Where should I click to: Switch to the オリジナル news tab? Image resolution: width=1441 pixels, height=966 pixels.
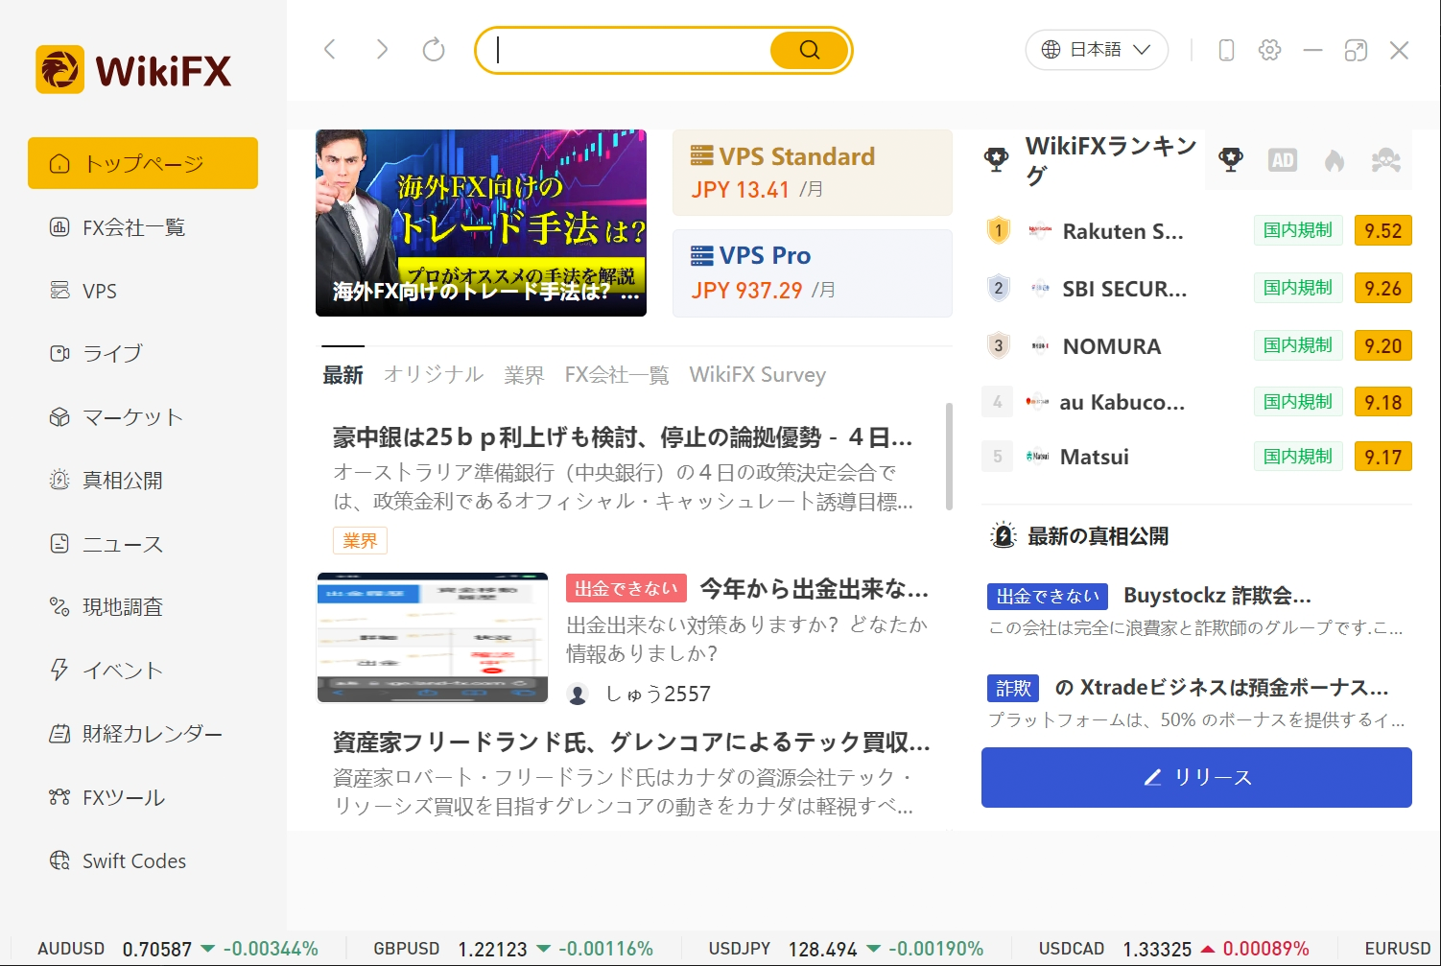[x=434, y=375]
